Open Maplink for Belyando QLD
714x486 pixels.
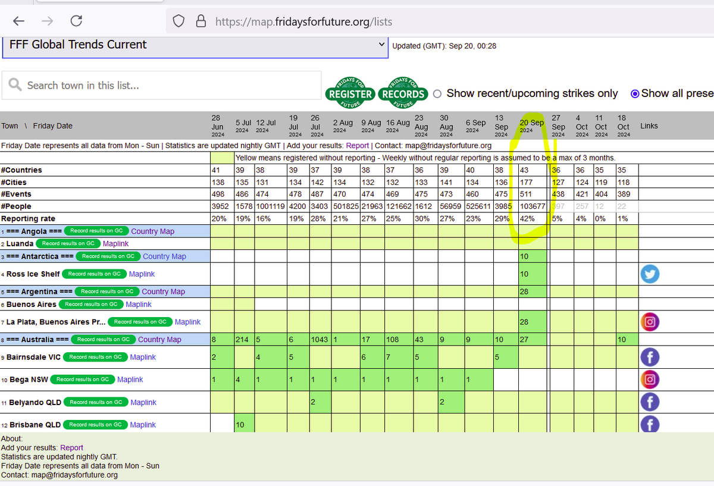coord(143,403)
